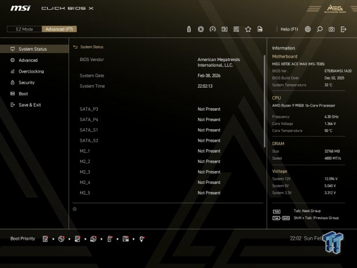
Task: Open Help (F1)
Action: point(289,29)
